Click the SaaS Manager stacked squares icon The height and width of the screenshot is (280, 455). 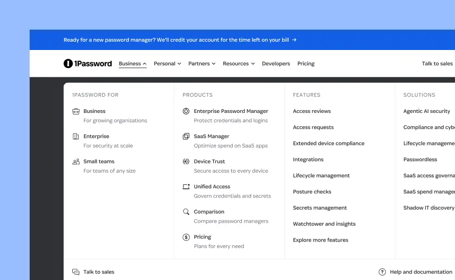[186, 136]
